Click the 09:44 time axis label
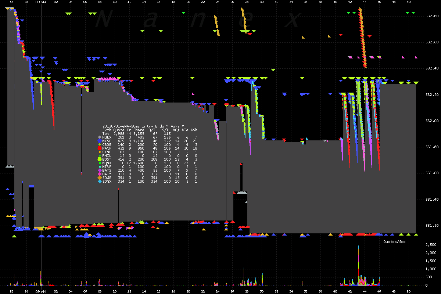 [x=41, y=2]
